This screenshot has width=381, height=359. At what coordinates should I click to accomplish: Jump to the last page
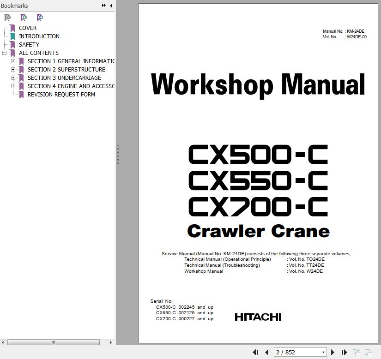tap(344, 352)
